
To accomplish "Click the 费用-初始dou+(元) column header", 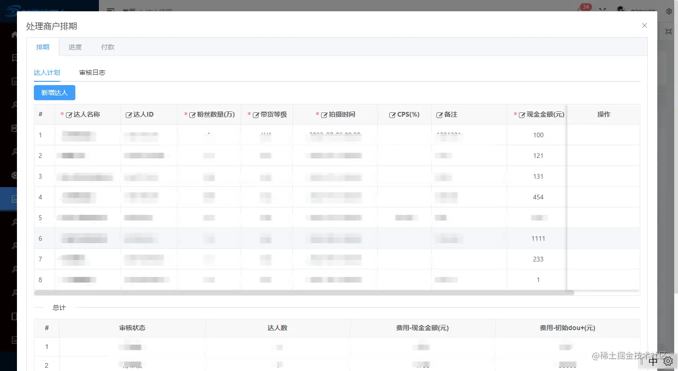I will point(567,328).
